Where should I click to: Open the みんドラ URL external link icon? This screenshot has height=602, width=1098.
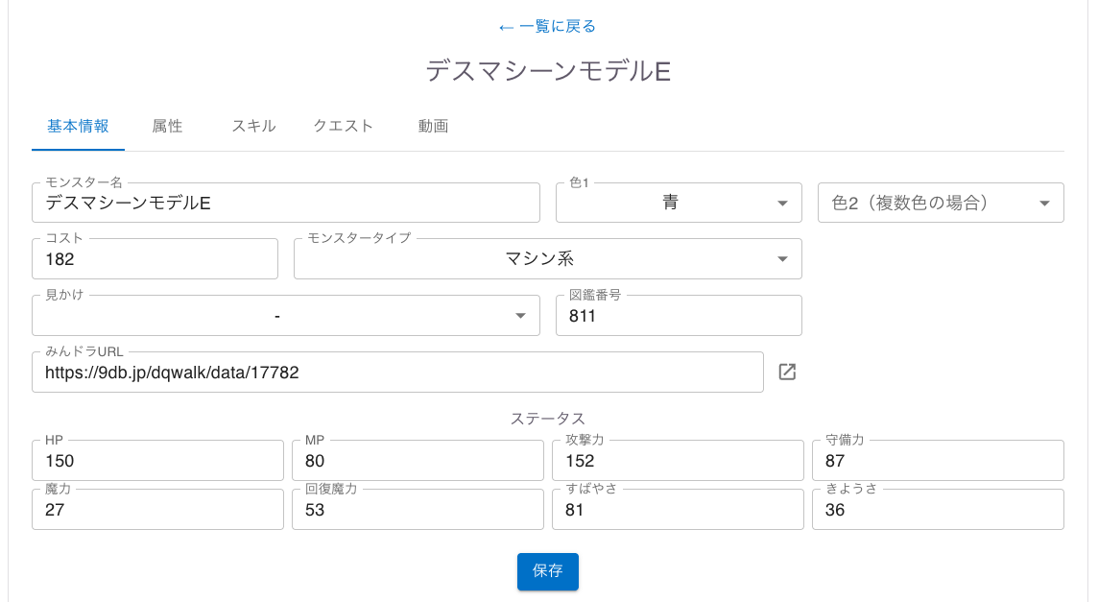(x=787, y=372)
